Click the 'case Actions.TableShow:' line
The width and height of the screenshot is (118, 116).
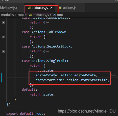(44, 32)
